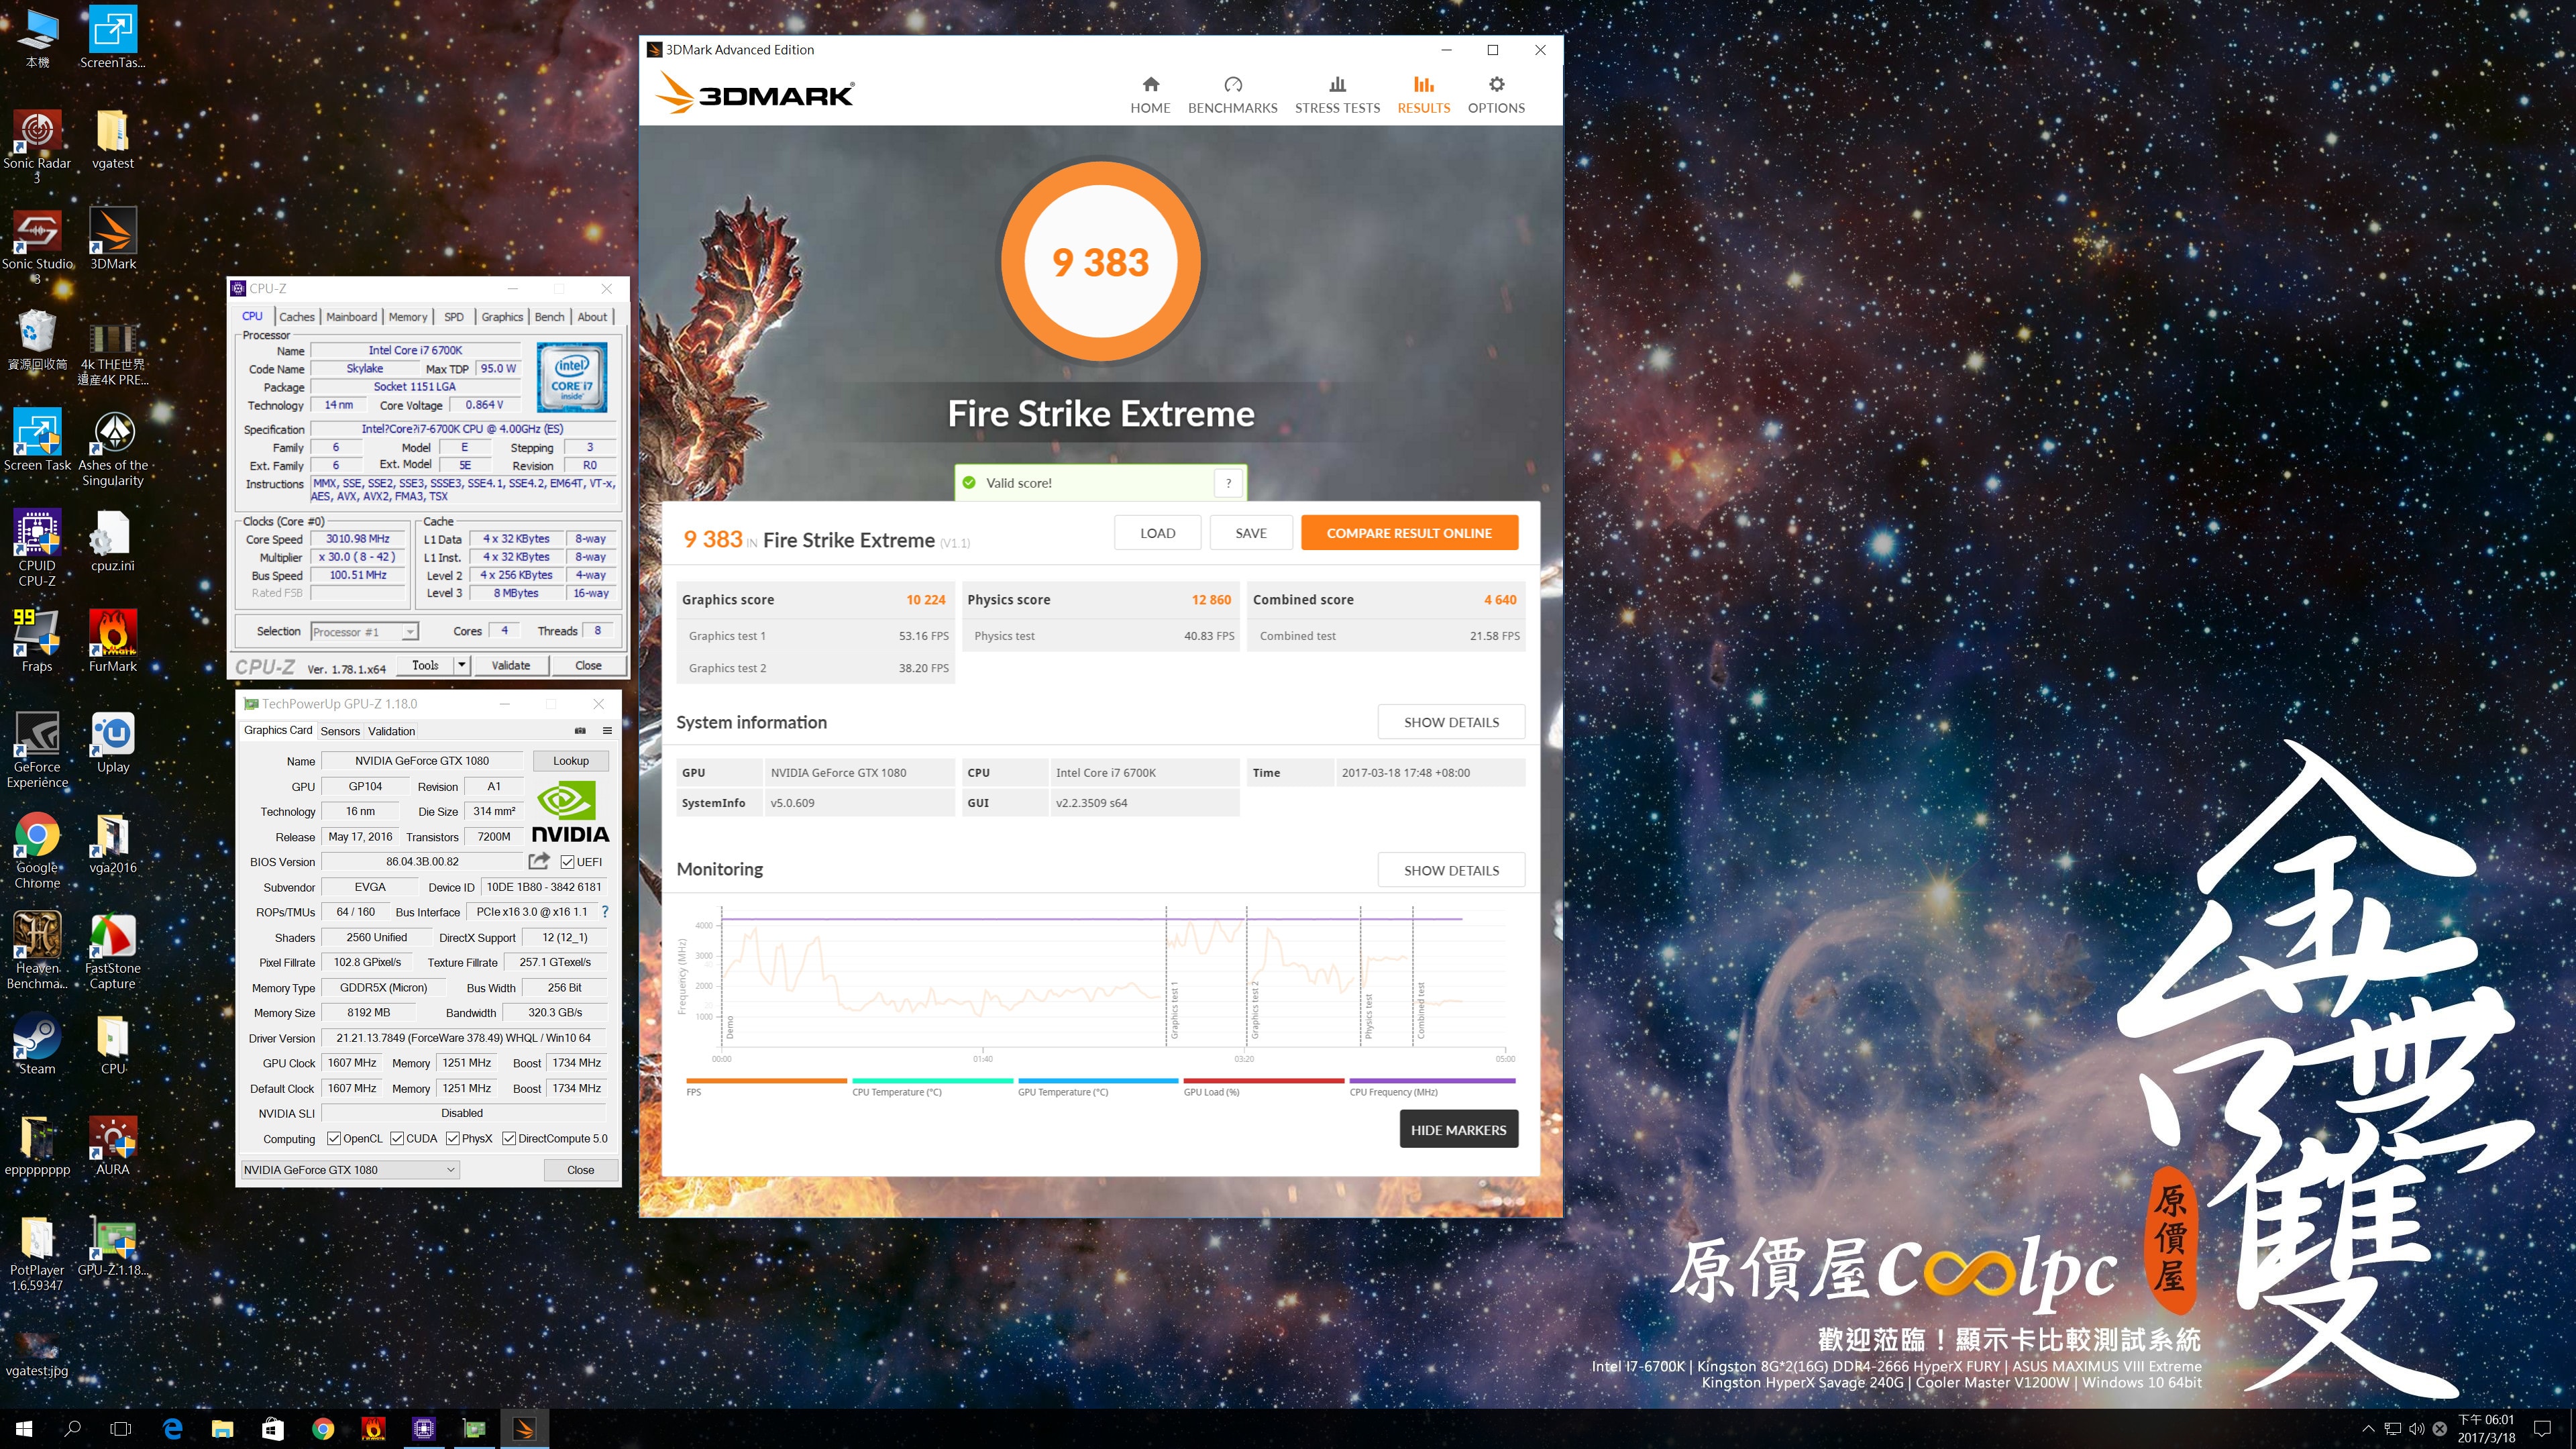Screen dimensions: 2576x1449
Task: Open Sonic Radar 3 desktop icon
Action: click(x=37, y=146)
